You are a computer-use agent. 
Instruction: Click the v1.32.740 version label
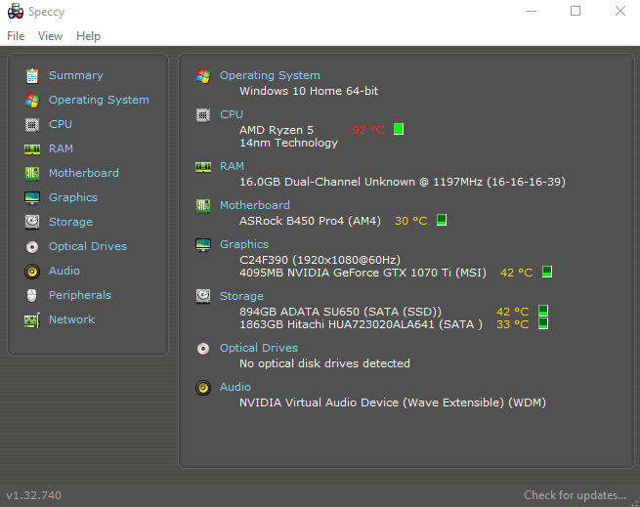point(34,495)
